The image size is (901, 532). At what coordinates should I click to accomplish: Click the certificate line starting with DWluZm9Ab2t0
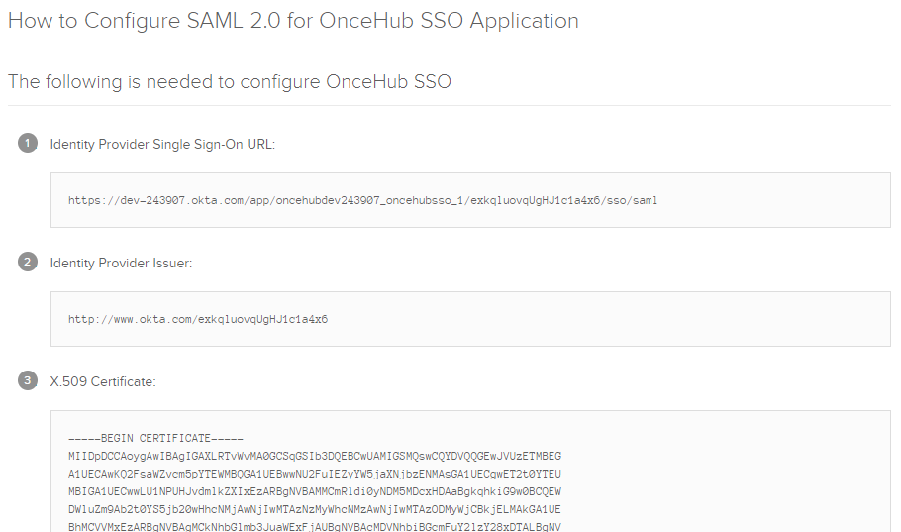(314, 509)
